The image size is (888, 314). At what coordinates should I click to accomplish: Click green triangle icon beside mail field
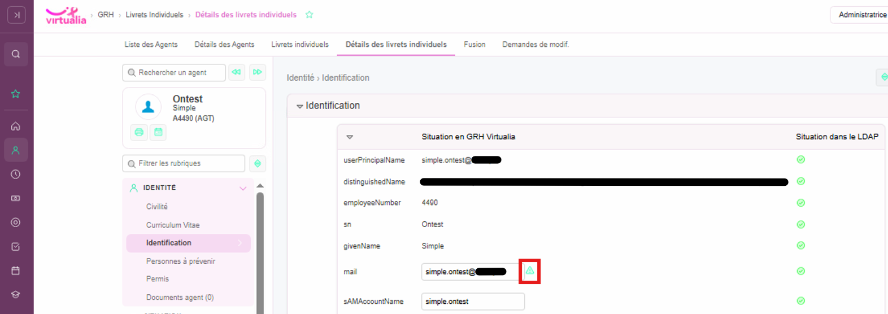tap(530, 271)
